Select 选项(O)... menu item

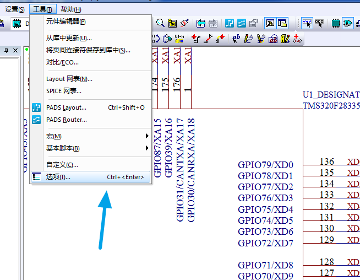[91, 177]
